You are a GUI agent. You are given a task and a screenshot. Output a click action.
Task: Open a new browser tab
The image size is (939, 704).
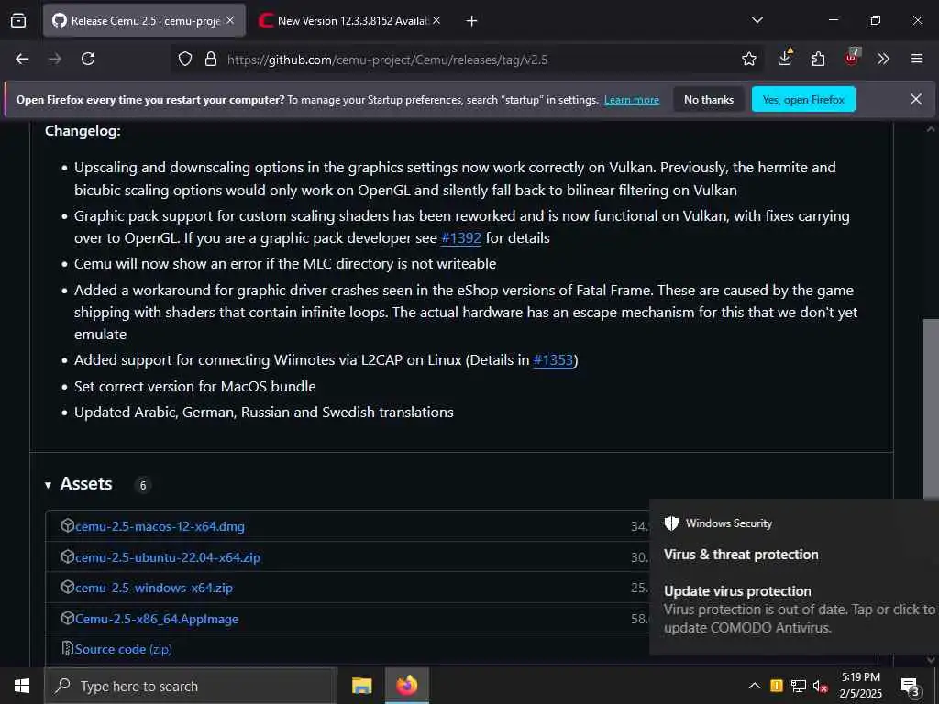472,20
